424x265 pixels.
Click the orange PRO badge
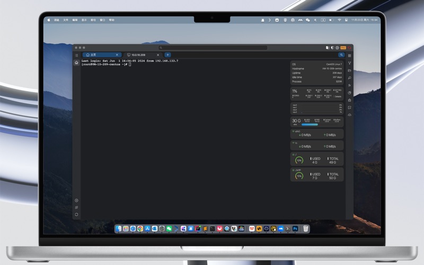[343, 48]
